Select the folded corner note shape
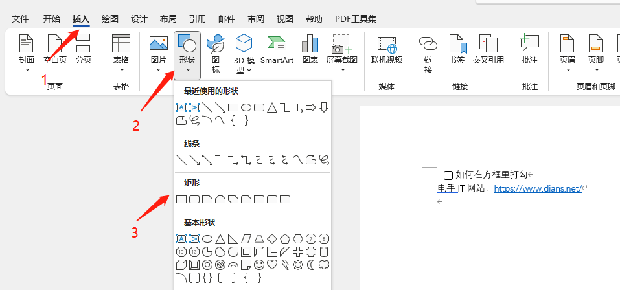 [246, 265]
